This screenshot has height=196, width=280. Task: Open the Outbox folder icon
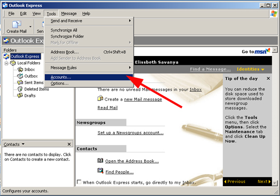[x=20, y=76]
